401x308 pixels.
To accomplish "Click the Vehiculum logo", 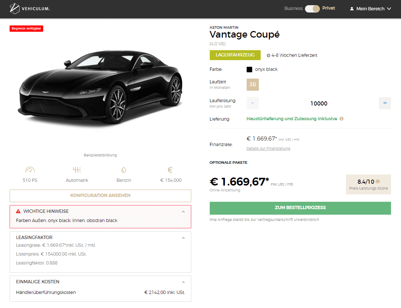I will pos(30,9).
